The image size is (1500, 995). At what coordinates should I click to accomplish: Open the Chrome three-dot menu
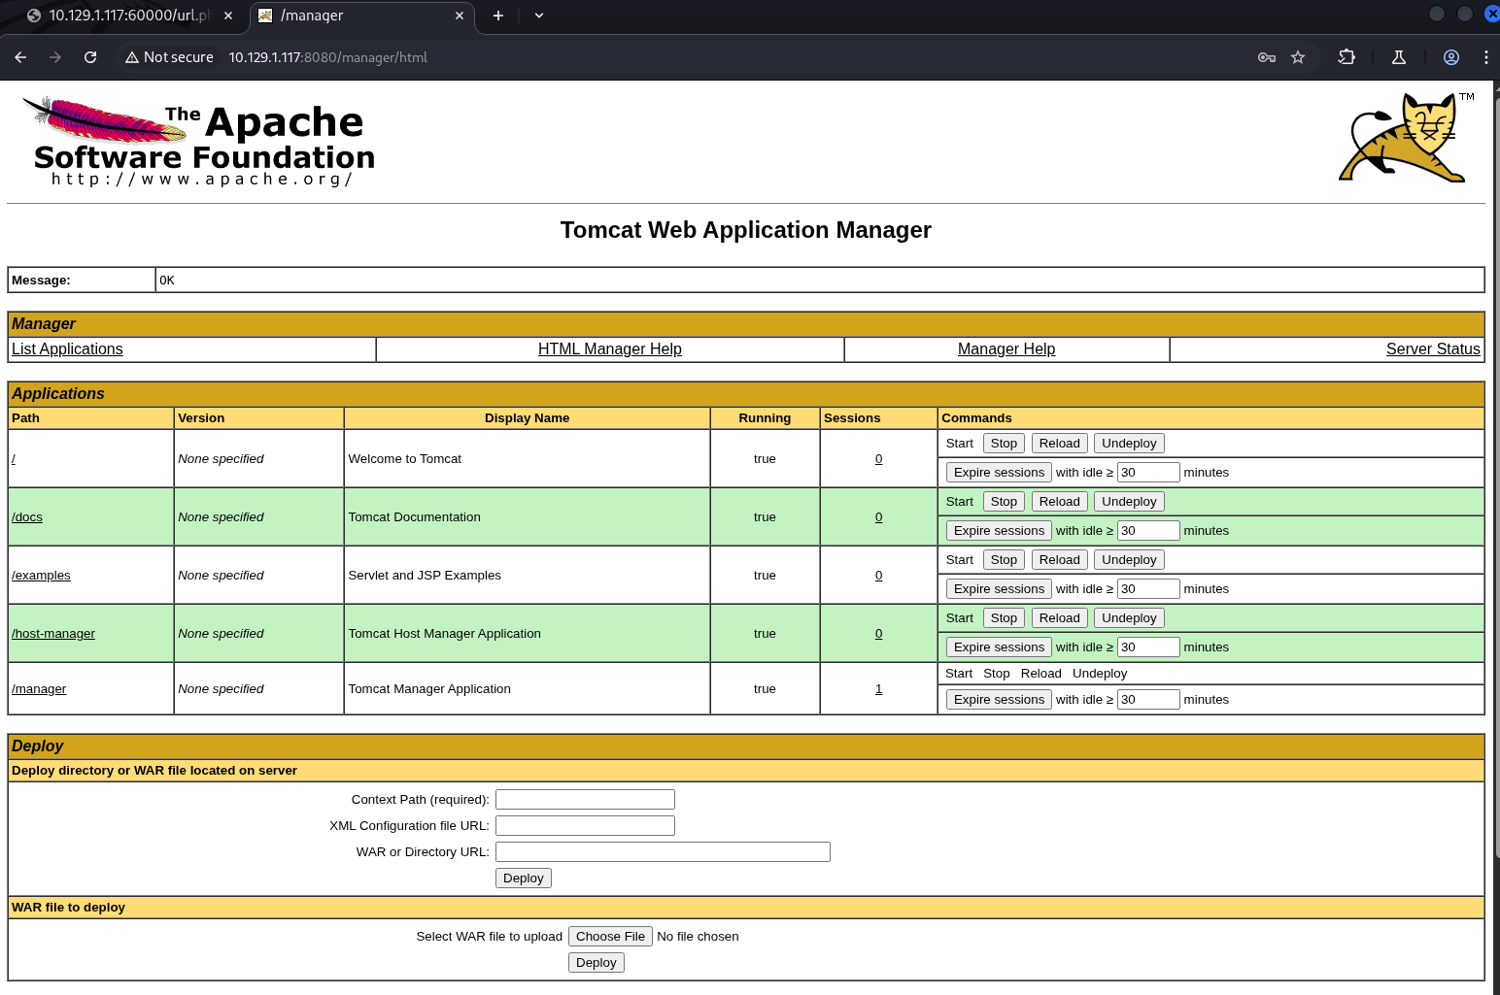[x=1486, y=57]
